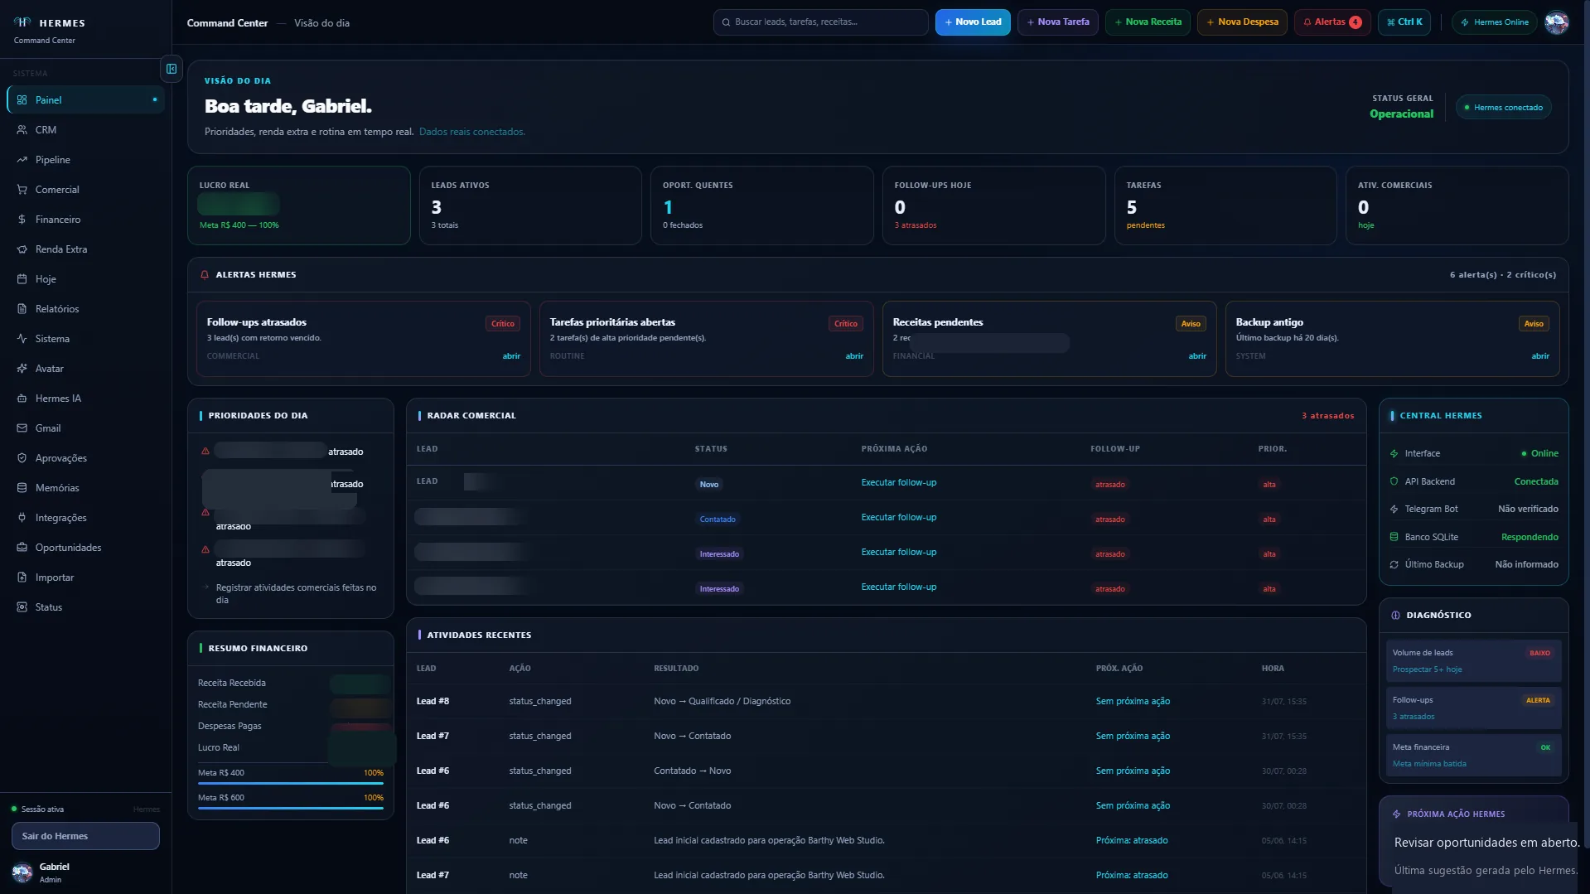The width and height of the screenshot is (1590, 894).
Task: Click the Último Backup refresh icon
Action: click(1394, 565)
